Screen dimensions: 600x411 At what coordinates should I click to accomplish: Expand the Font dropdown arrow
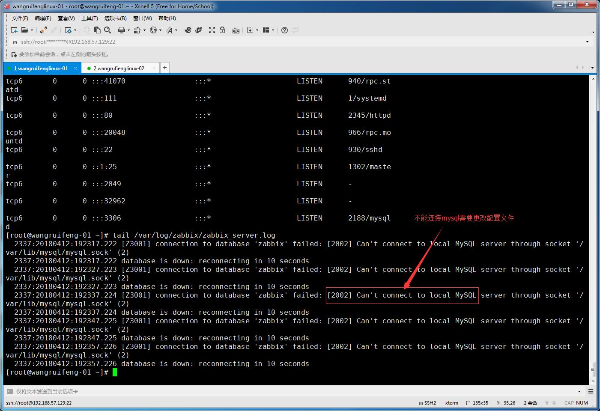[176, 30]
